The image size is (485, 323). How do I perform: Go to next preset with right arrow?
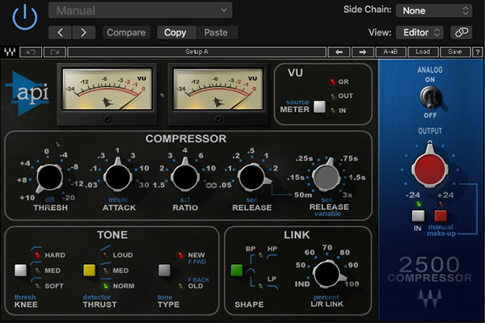(83, 32)
